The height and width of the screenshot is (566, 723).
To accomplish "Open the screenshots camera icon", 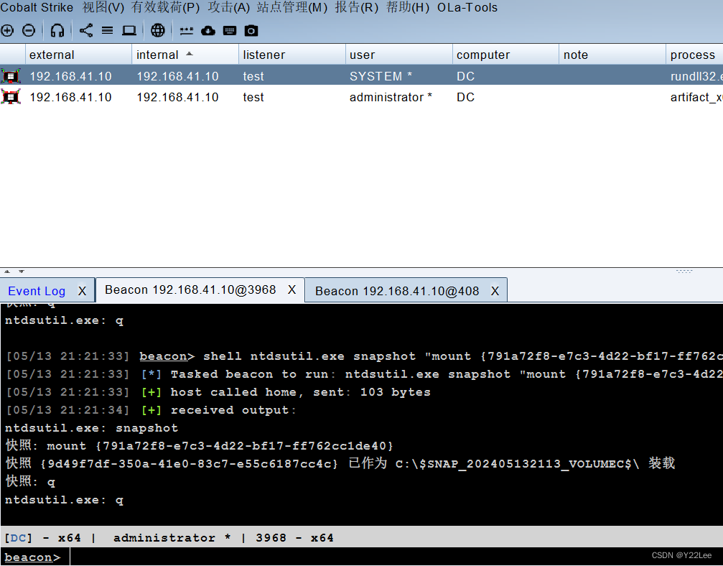I will 251,30.
